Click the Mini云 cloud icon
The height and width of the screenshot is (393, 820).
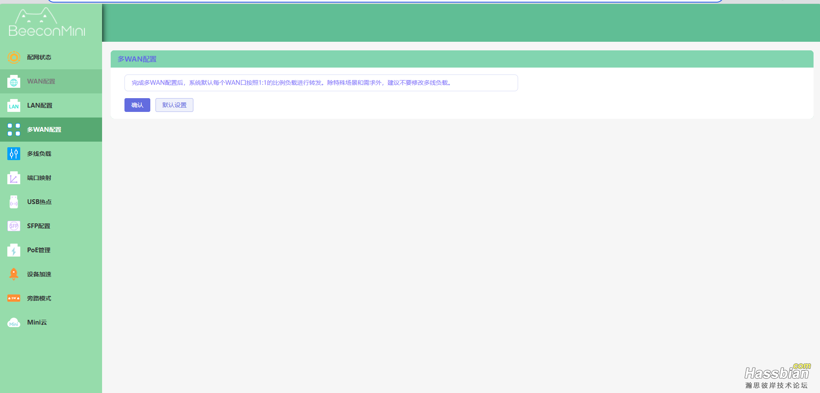[14, 322]
